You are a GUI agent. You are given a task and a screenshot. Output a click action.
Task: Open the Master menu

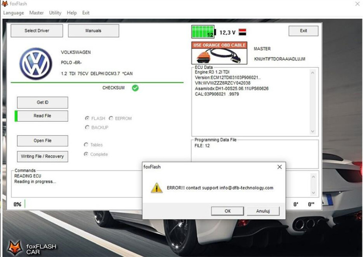(x=36, y=13)
